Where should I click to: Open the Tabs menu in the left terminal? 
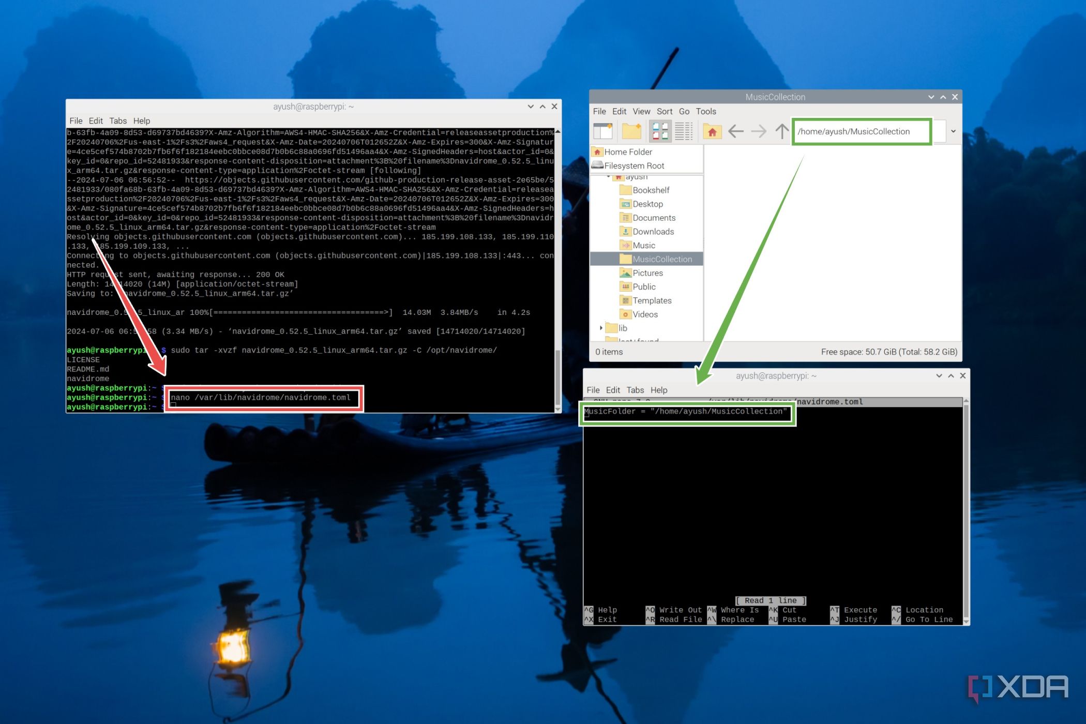tap(117, 120)
